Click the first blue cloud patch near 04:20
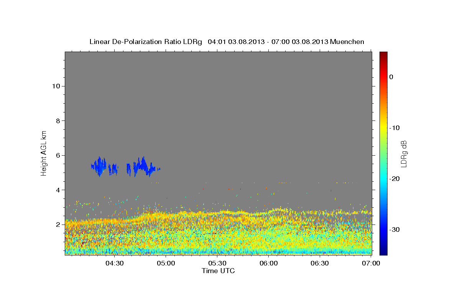This screenshot has width=460, height=306. (100, 166)
